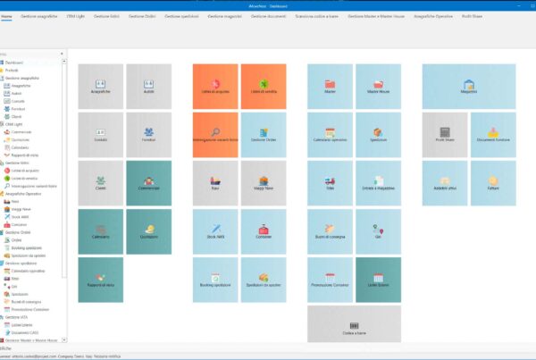Collapse the CRM Light sidebar group

[x=12, y=124]
